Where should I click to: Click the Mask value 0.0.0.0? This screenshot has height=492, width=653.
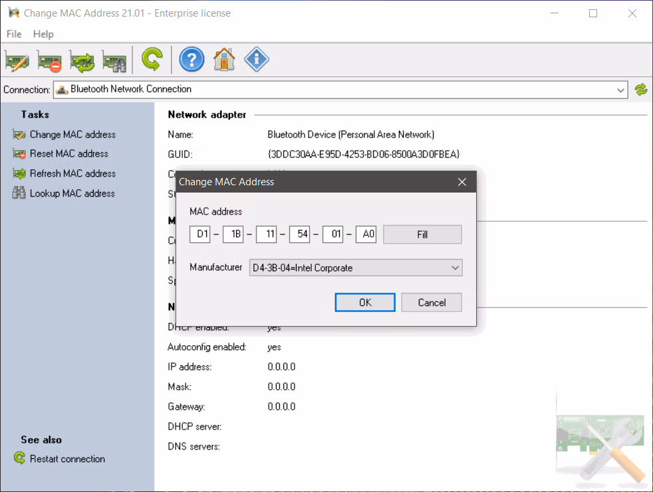[281, 387]
